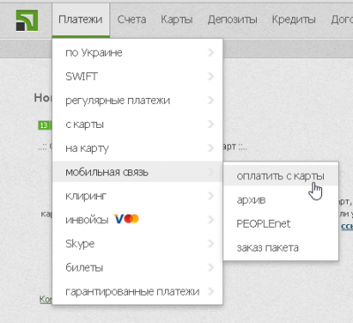353x323 pixels.
Task: Choose заказ пакета in the submenu
Action: tap(281, 248)
